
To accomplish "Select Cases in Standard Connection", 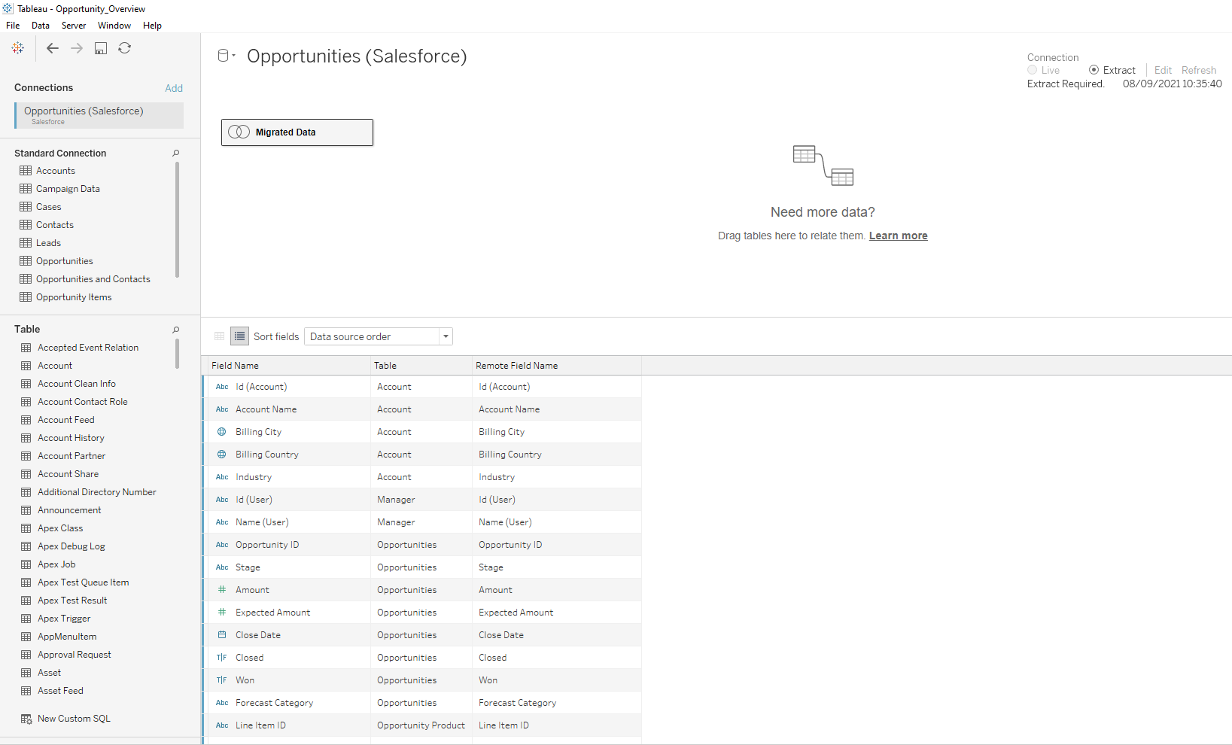I will (49, 207).
